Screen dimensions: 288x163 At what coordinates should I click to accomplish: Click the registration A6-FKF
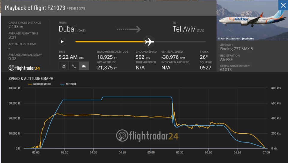tap(226, 59)
